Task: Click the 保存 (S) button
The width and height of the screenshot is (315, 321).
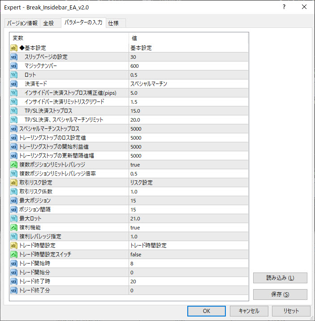Action: [x=280, y=295]
